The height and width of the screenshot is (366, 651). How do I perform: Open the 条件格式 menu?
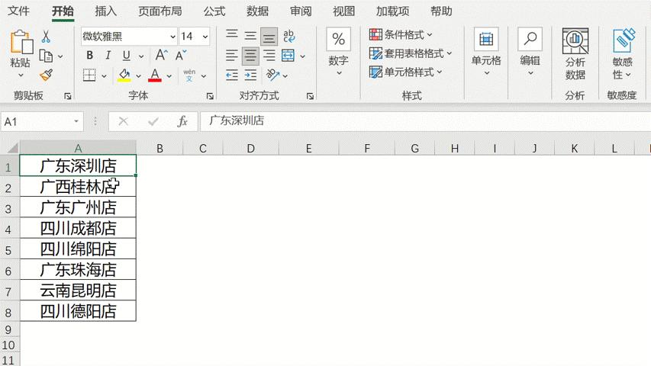pyautogui.click(x=401, y=34)
